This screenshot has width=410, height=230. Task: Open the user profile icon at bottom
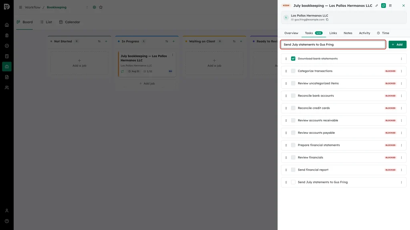pyautogui.click(x=7, y=211)
